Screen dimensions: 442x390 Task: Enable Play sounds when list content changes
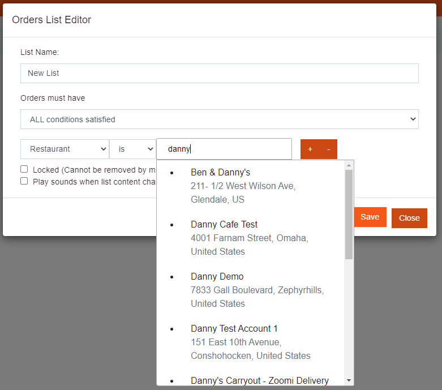(24, 181)
